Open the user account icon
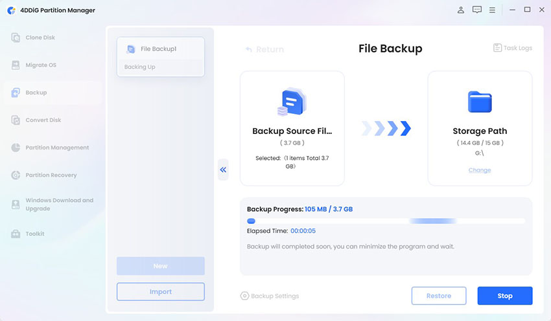This screenshot has width=551, height=321. pyautogui.click(x=461, y=10)
